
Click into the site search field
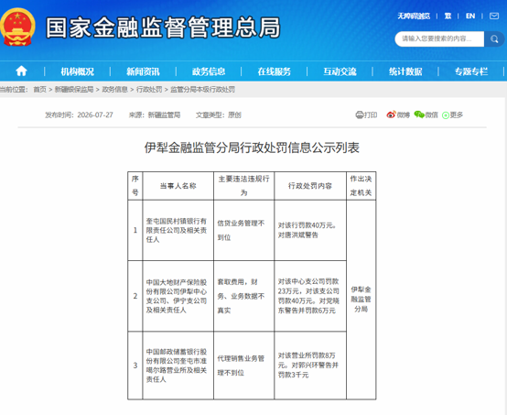(x=439, y=39)
